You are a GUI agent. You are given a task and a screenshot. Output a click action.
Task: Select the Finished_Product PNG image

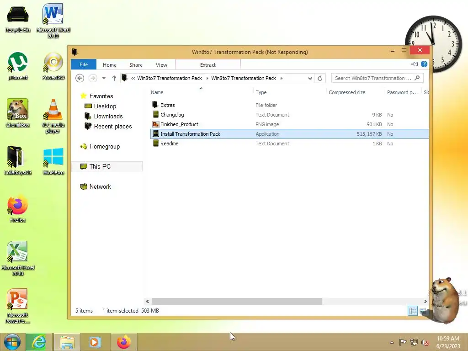coord(289,124)
